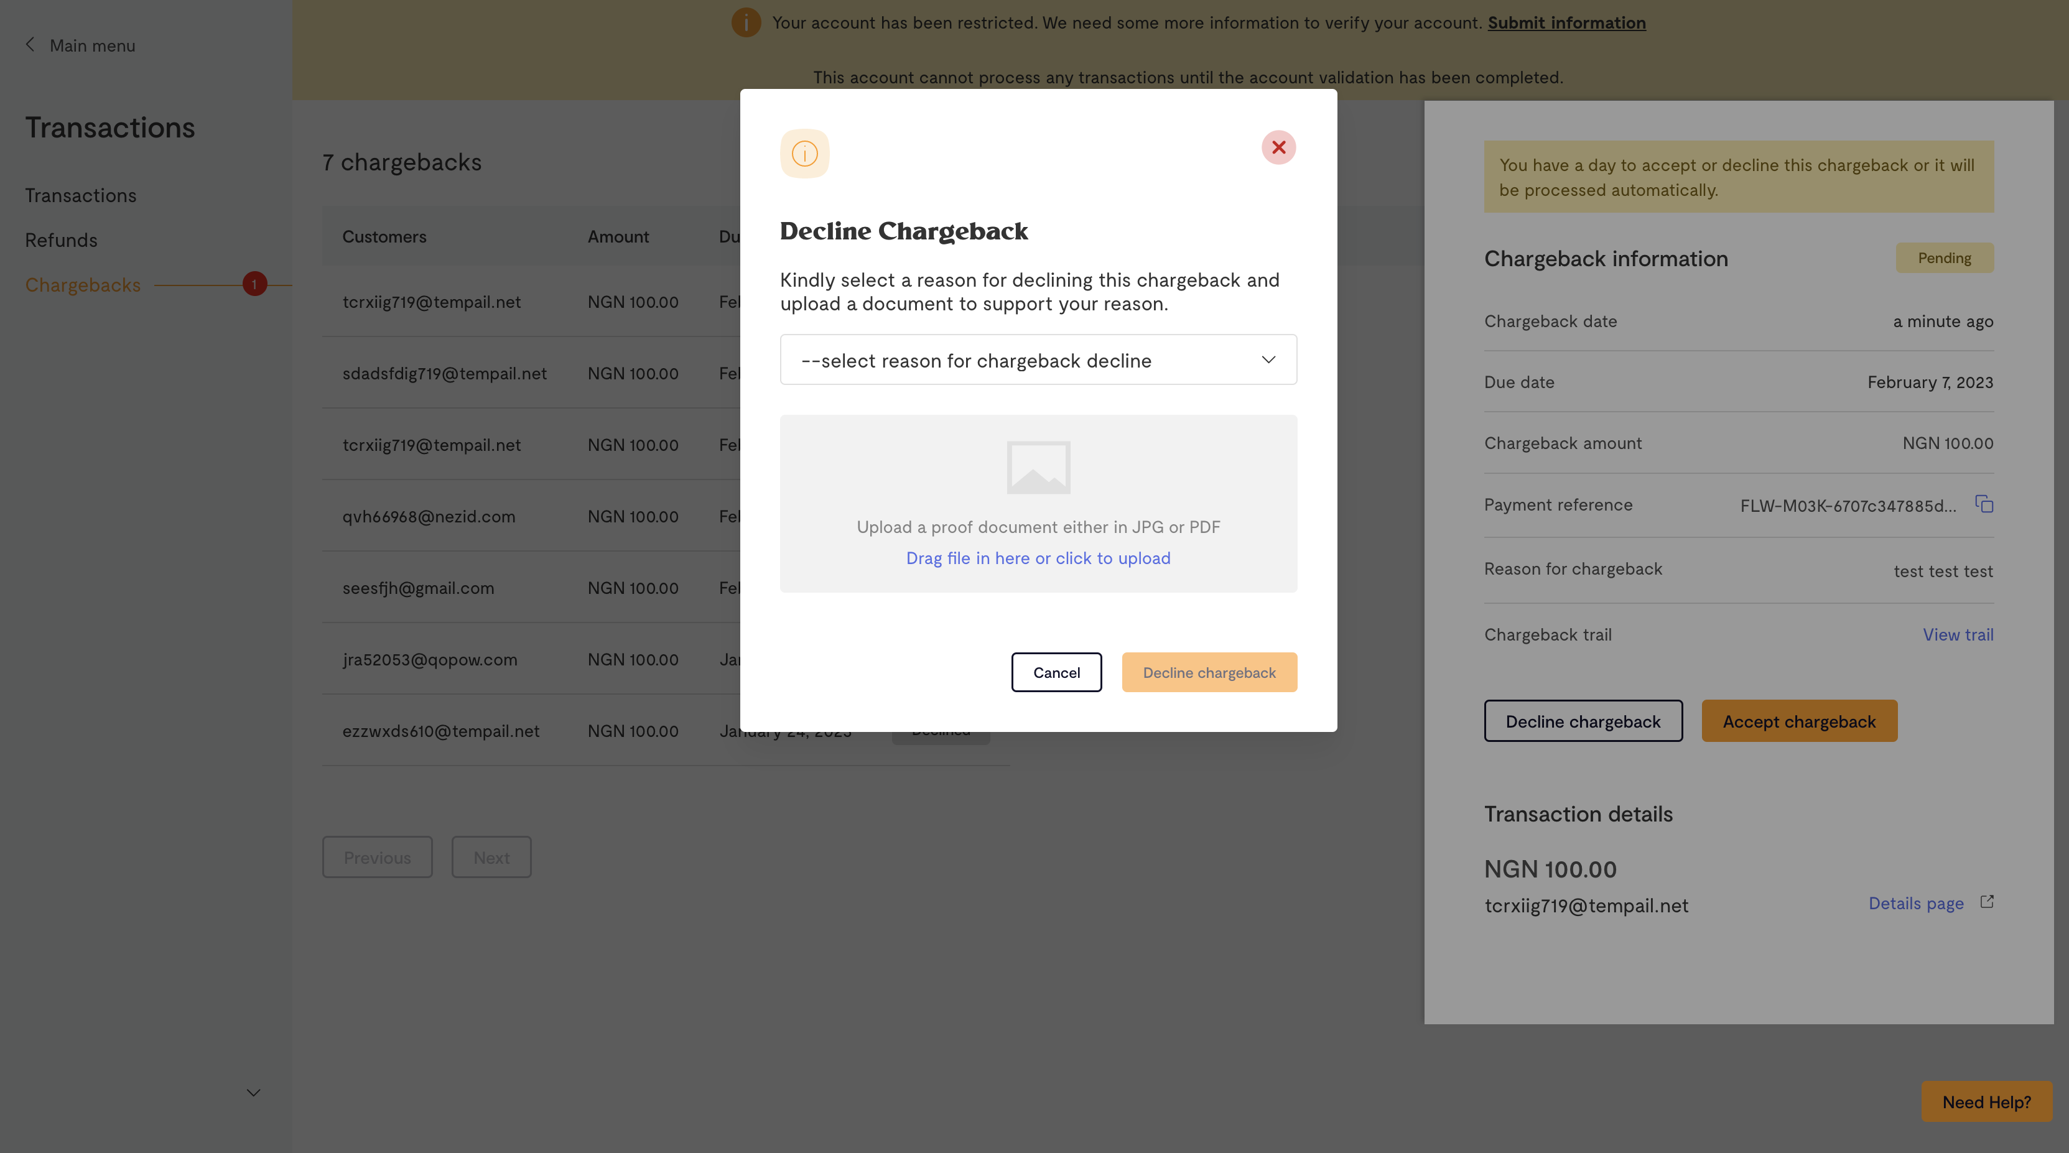The width and height of the screenshot is (2069, 1153).
Task: Select Chargebacks in sidebar menu
Action: coord(83,285)
